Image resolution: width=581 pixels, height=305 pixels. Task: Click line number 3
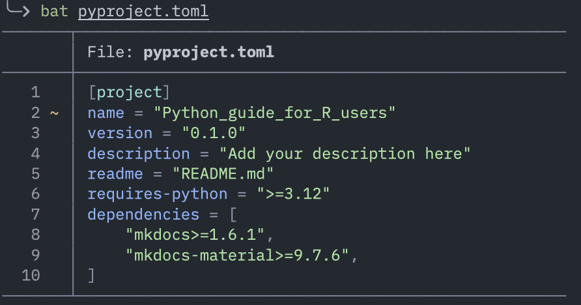click(x=36, y=133)
